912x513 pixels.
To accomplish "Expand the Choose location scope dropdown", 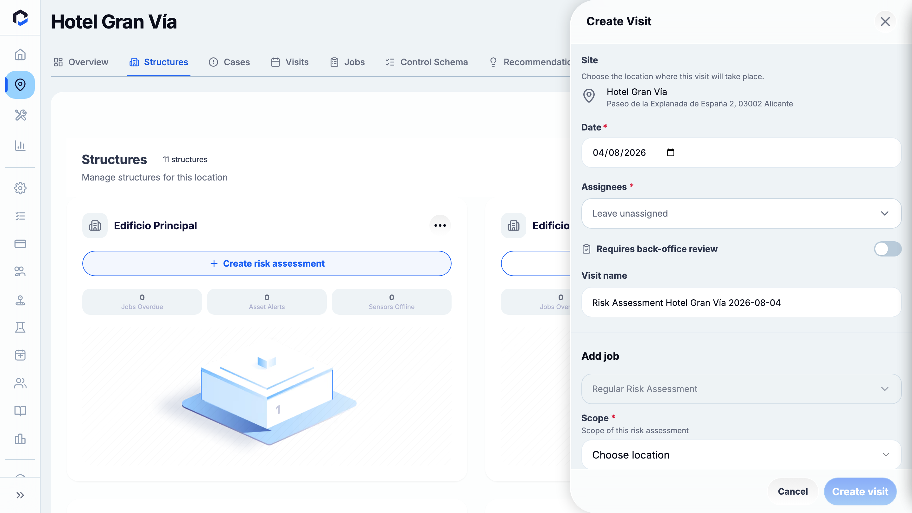I will pos(741,455).
